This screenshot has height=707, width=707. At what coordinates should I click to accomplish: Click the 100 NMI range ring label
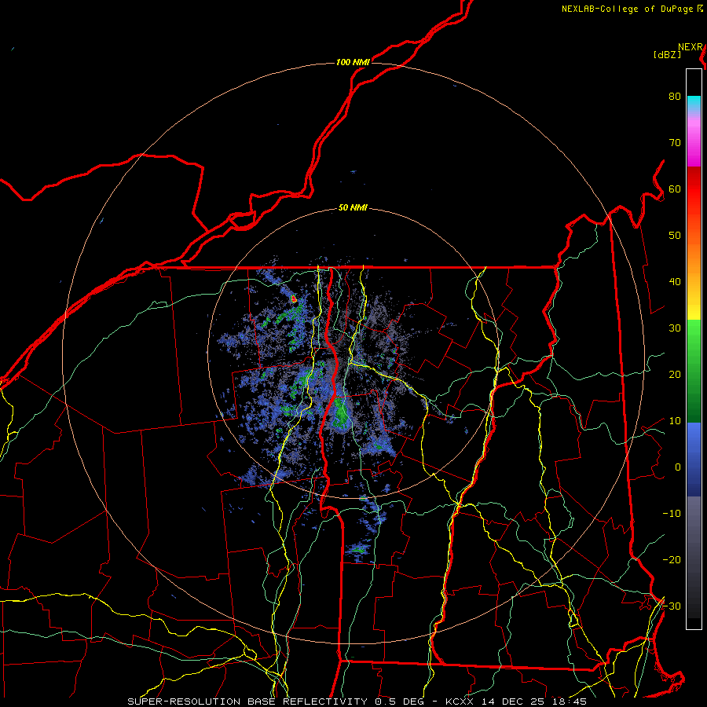353,62
